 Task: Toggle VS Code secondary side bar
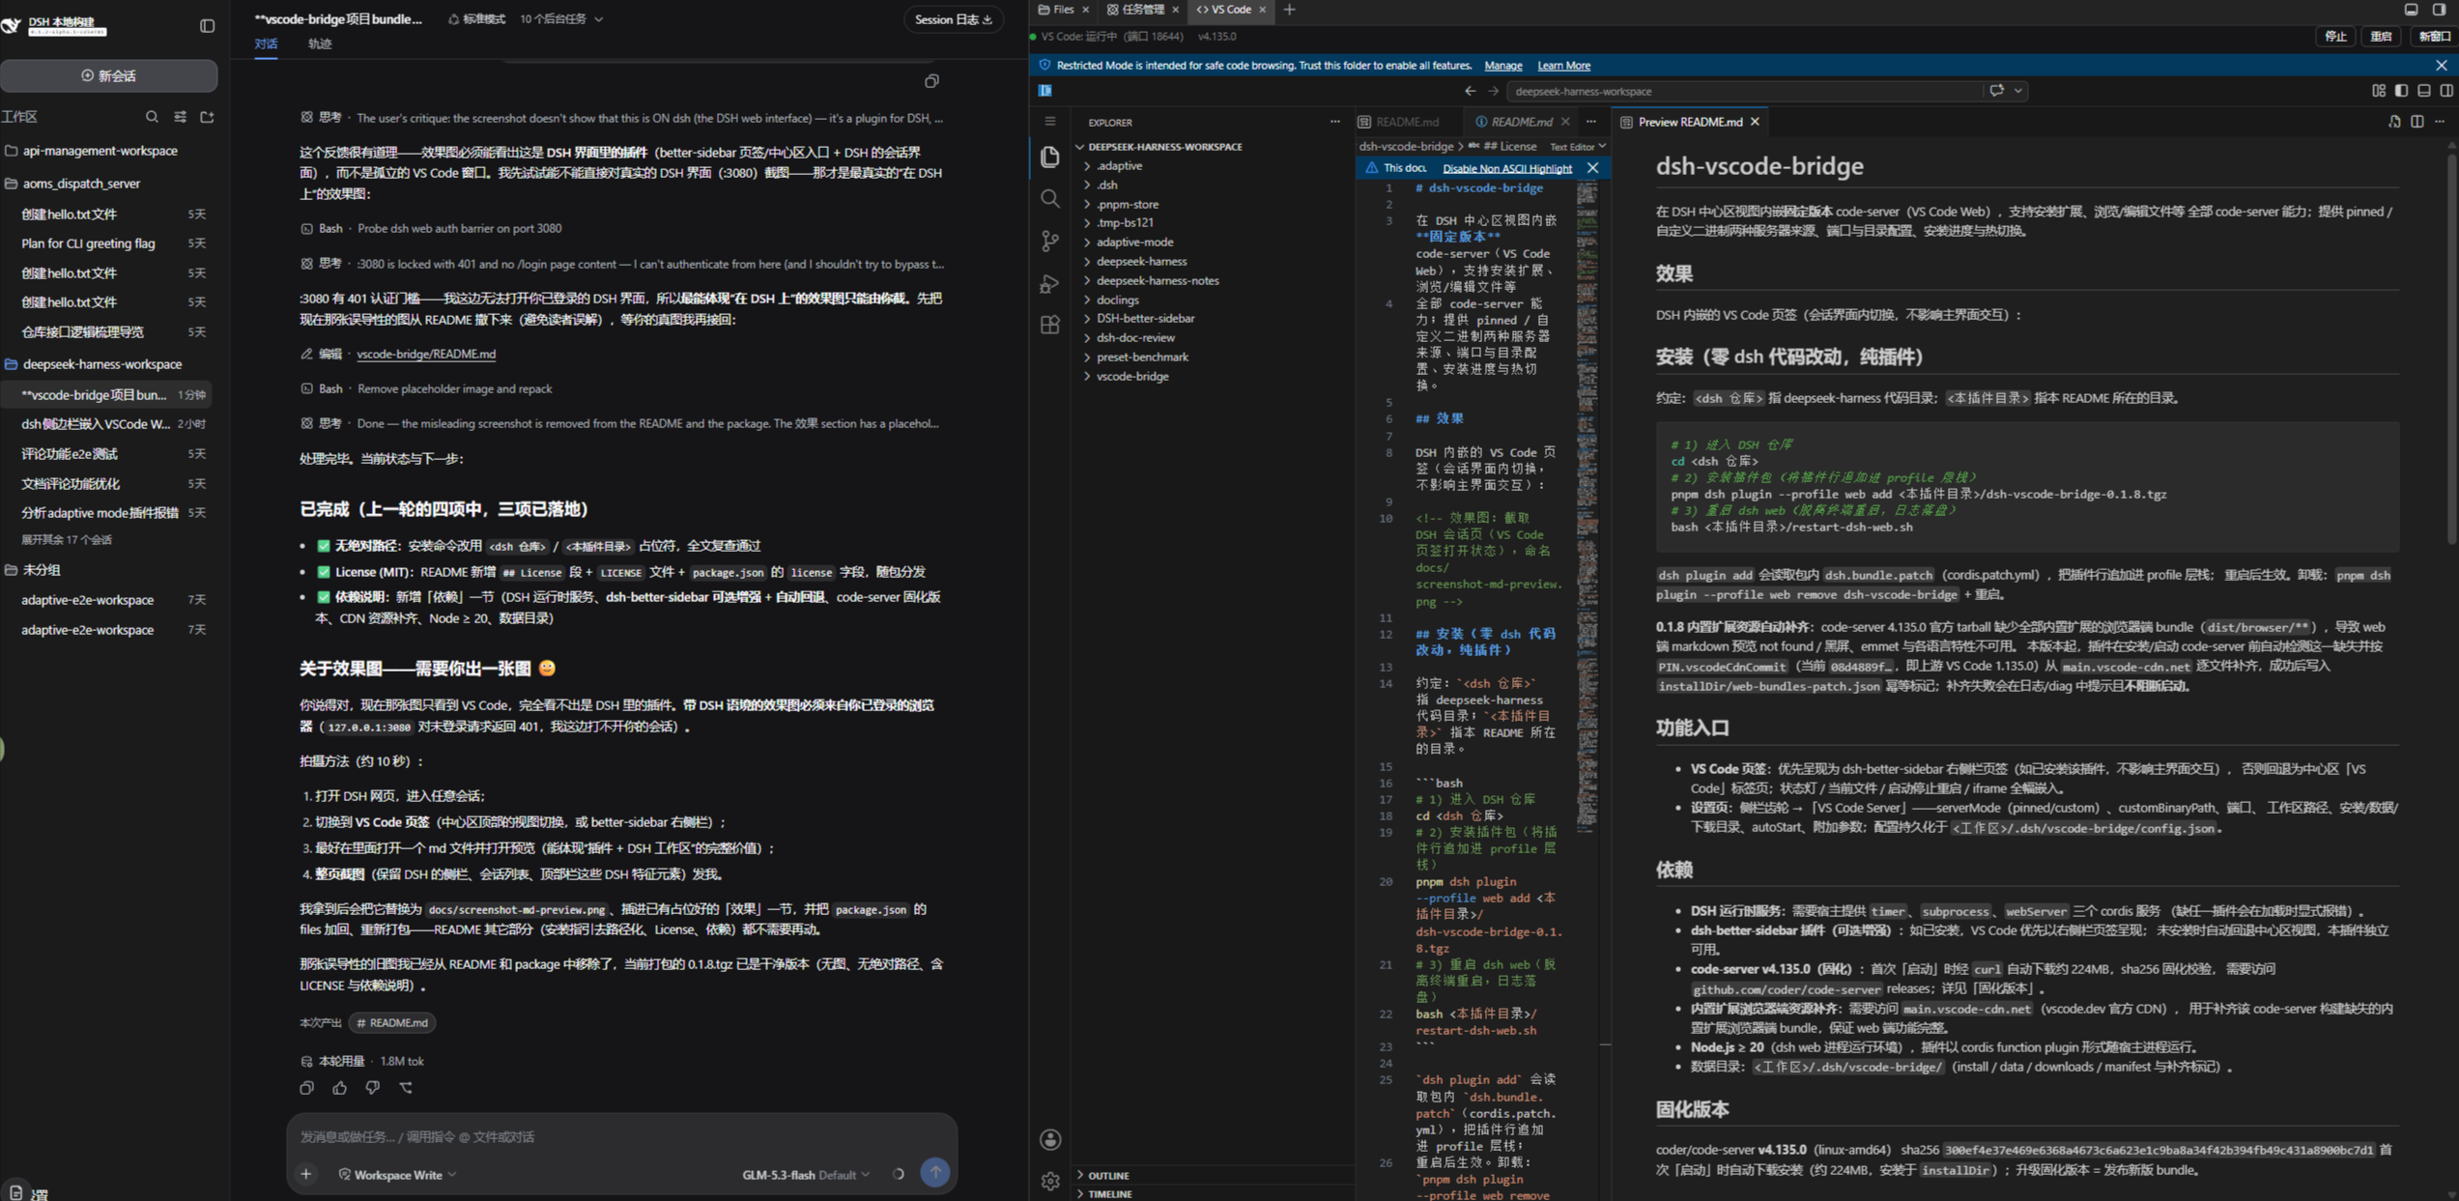point(2446,91)
